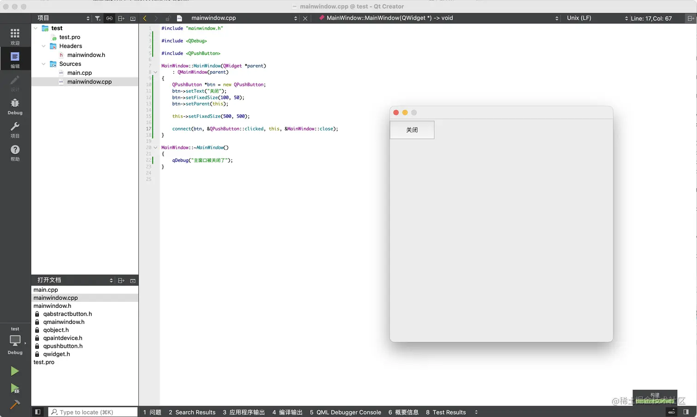The image size is (697, 417).
Task: Open Projects mode with the wrench icon
Action: tap(15, 129)
